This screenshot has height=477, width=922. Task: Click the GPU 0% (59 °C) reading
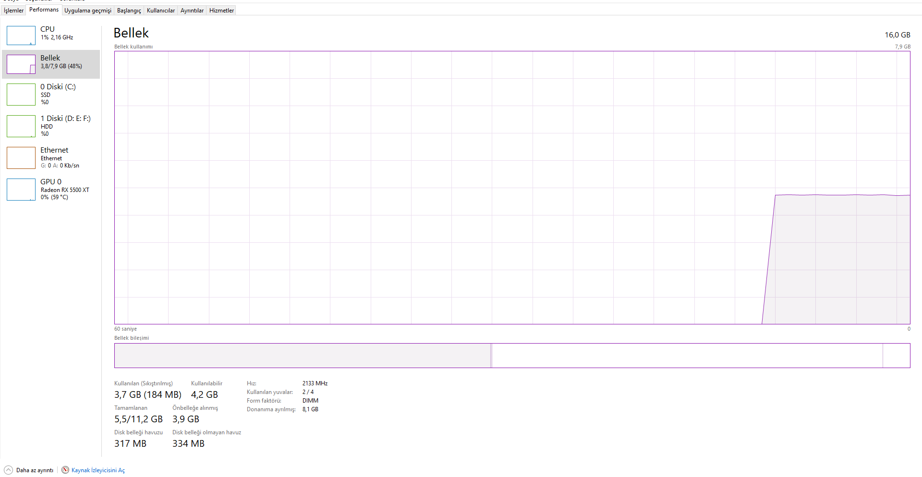coord(54,197)
